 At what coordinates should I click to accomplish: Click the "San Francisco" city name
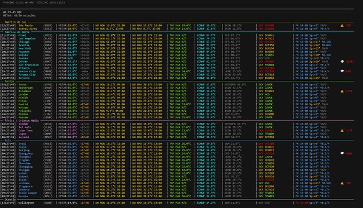coord(29,65)
